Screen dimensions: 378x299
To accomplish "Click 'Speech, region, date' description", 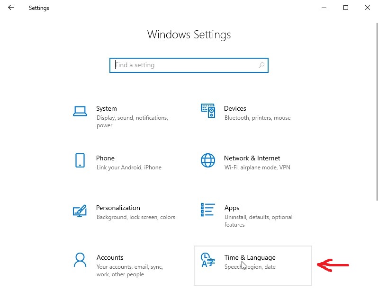I will 250,267.
